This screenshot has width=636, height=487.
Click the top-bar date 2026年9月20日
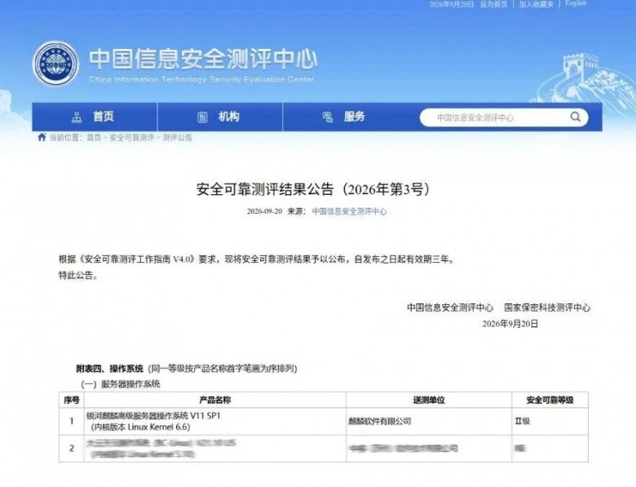pyautogui.click(x=452, y=4)
